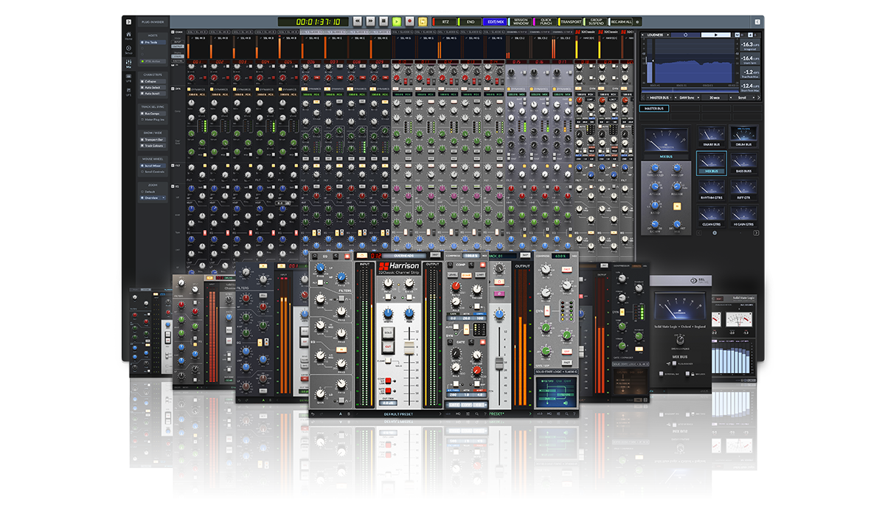This screenshot has height=505, width=885.
Task: Toggle the Auto Select option
Action: click(x=152, y=88)
